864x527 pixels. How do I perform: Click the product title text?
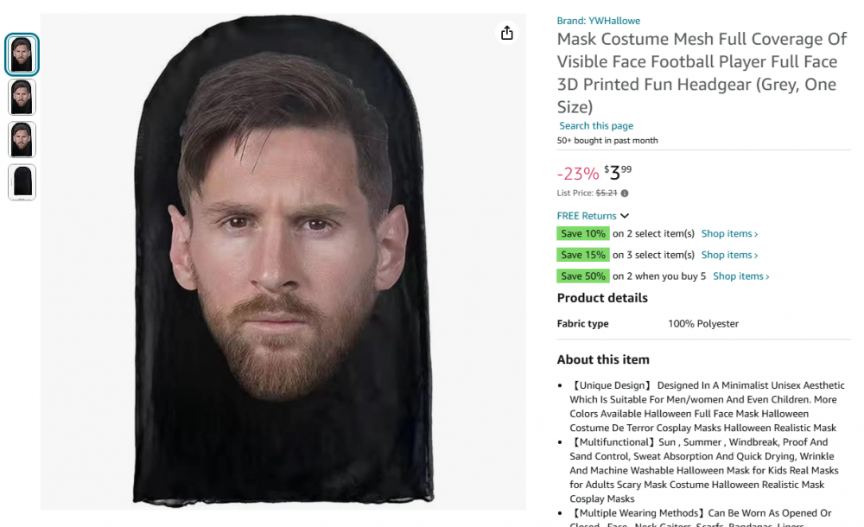click(698, 73)
